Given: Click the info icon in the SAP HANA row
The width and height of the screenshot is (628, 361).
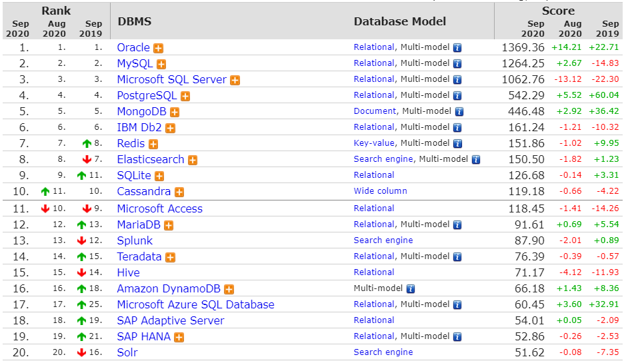Looking at the screenshot, I should pyautogui.click(x=457, y=337).
